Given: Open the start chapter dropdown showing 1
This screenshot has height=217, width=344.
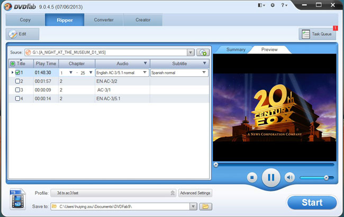Looking at the screenshot, I should point(70,72).
